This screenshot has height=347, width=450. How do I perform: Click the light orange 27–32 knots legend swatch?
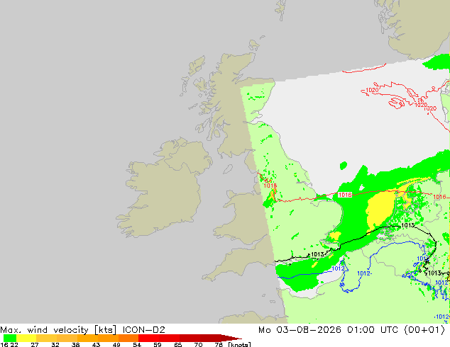[x=47, y=338]
